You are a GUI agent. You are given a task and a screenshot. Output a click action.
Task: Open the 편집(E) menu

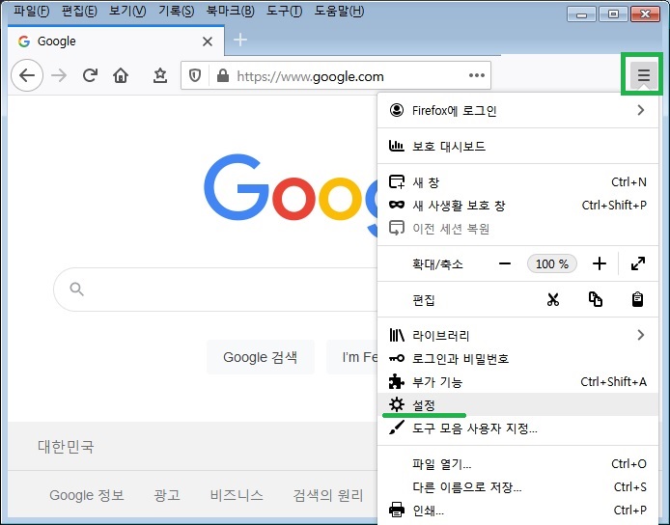click(79, 11)
